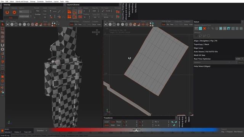Click the Optimize icon in Unwrap panel
Screen dimensions: 244x137
click(x=14, y=13)
